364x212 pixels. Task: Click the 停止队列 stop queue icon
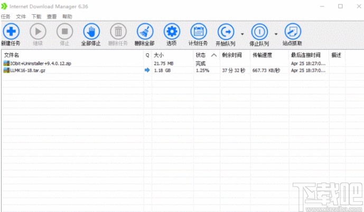pos(259,32)
